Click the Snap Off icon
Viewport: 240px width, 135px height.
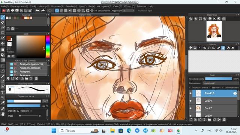click(57, 10)
